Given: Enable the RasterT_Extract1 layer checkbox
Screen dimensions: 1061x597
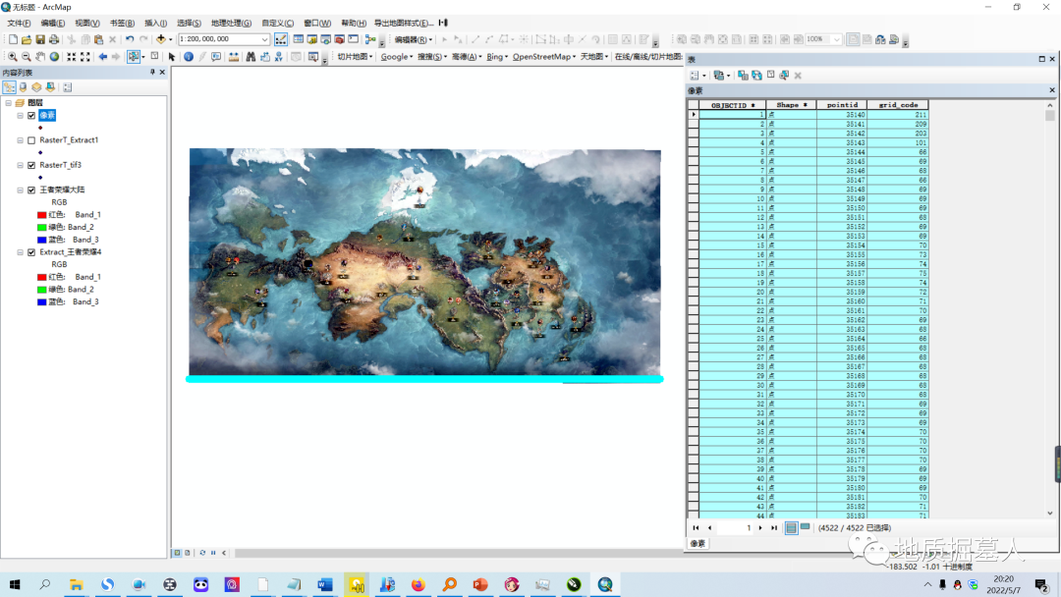Looking at the screenshot, I should (x=31, y=140).
